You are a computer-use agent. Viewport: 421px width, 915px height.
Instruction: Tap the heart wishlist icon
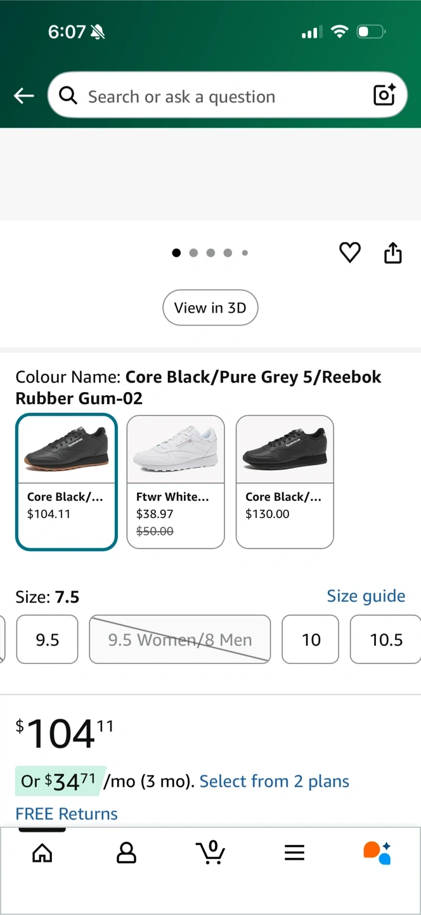(350, 253)
